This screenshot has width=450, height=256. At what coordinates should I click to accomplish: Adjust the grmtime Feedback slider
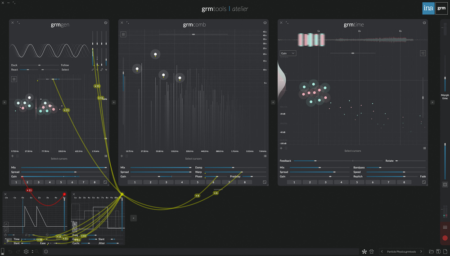tap(315, 161)
